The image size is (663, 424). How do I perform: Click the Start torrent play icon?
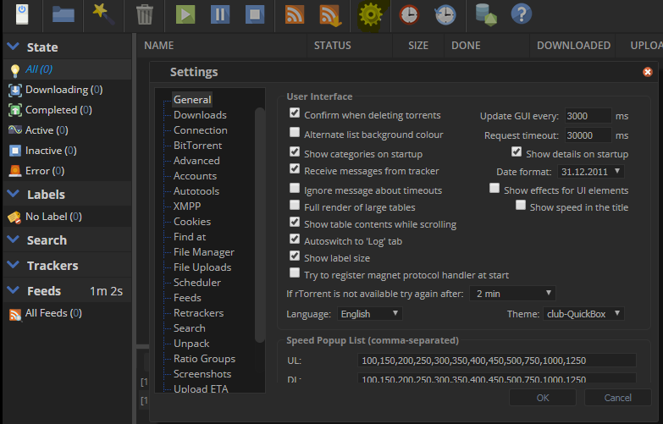tap(185, 14)
